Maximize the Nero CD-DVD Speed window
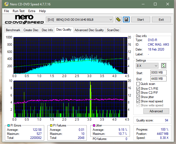Image resolution: width=176 pixels, height=144 pixels. pyautogui.click(x=155, y=4)
